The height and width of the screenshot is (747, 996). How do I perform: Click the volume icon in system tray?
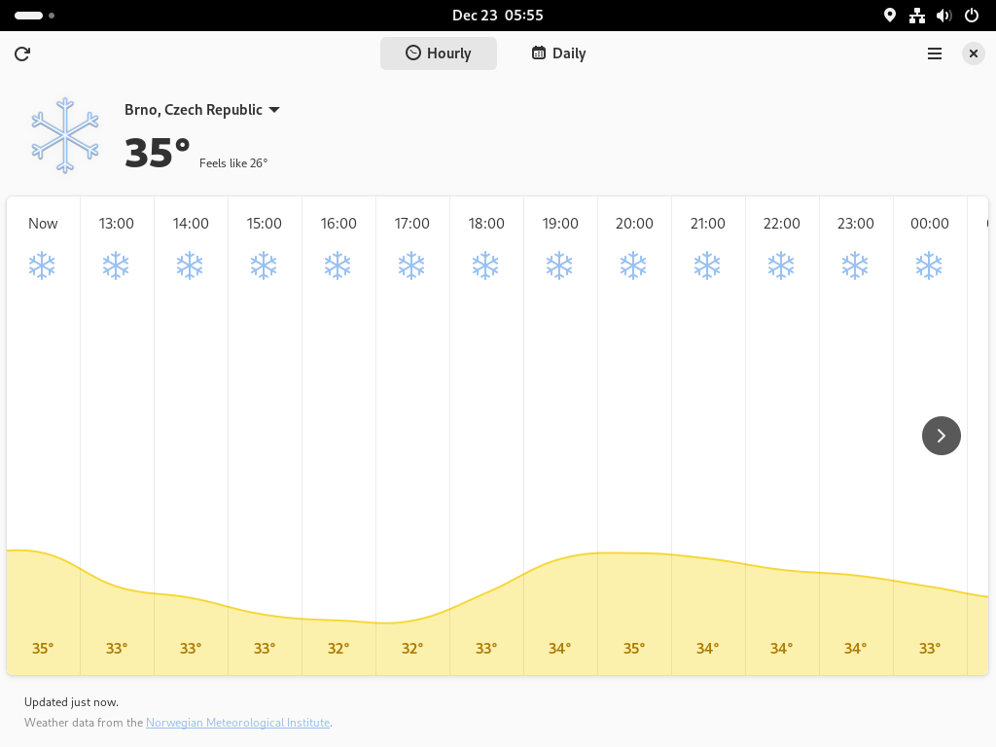pyautogui.click(x=943, y=16)
